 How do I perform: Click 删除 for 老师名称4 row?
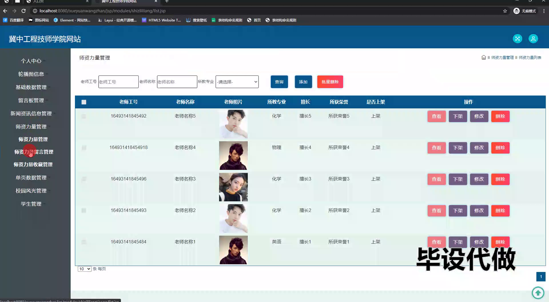pyautogui.click(x=500, y=148)
